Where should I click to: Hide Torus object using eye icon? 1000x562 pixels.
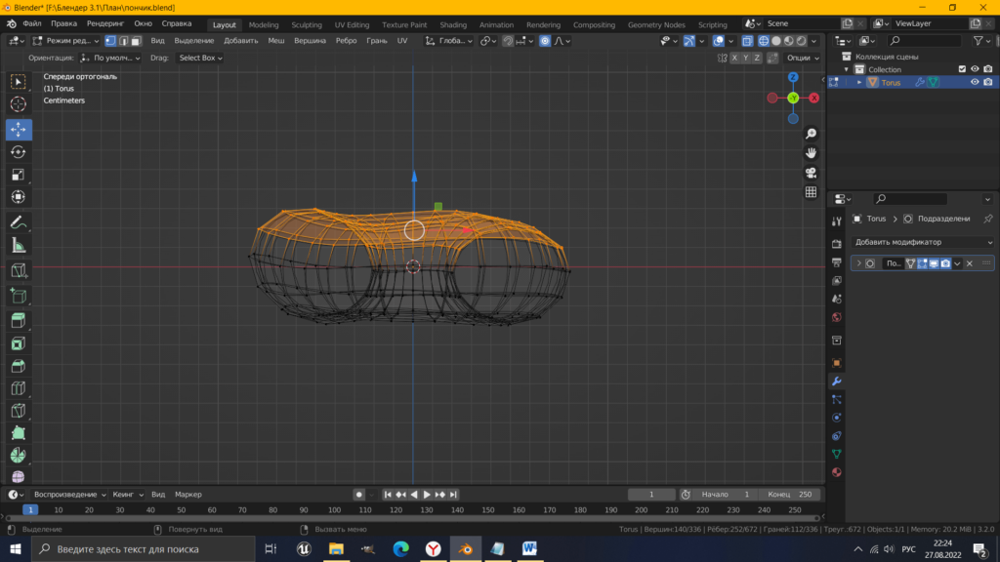point(974,83)
